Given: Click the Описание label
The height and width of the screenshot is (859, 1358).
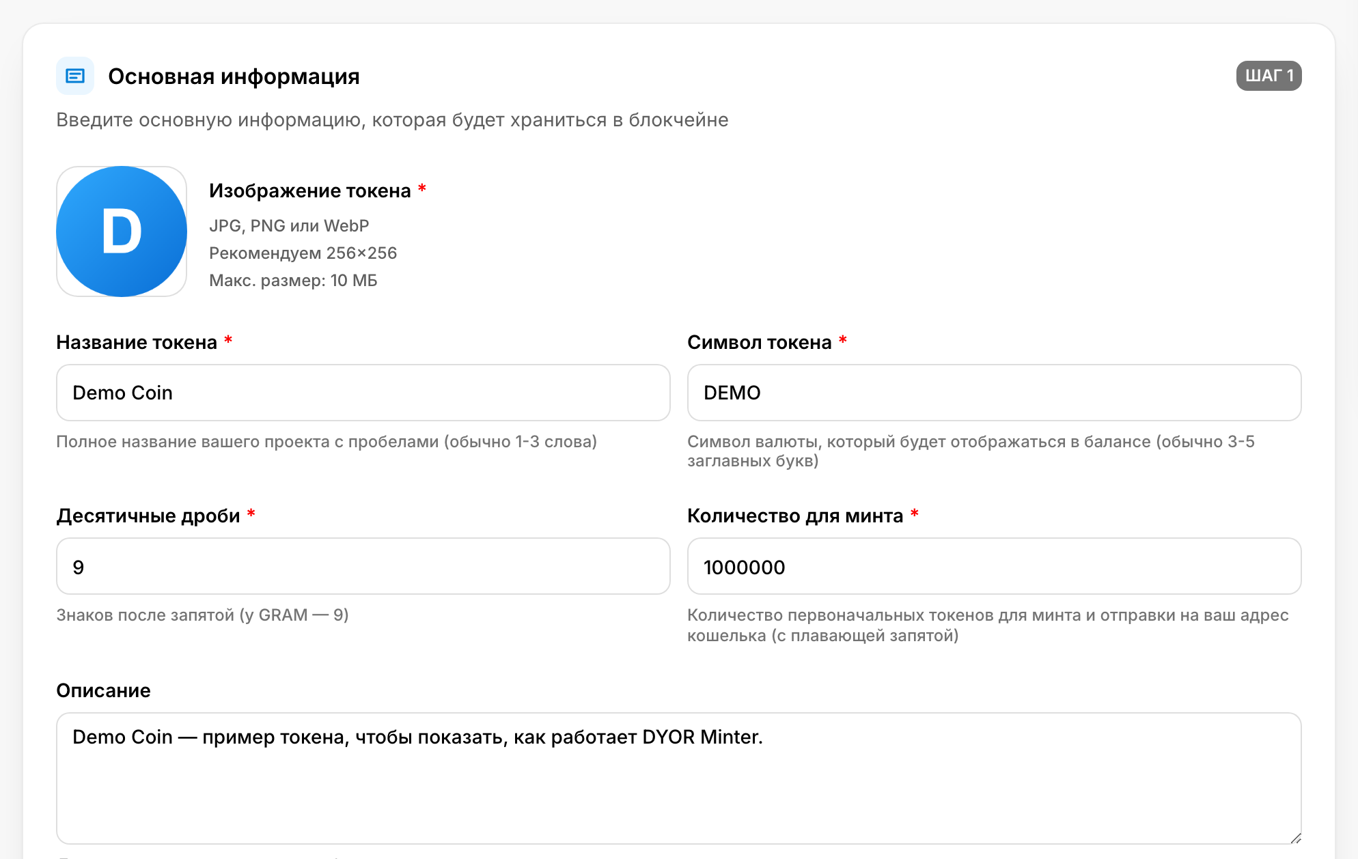Looking at the screenshot, I should pos(103,690).
